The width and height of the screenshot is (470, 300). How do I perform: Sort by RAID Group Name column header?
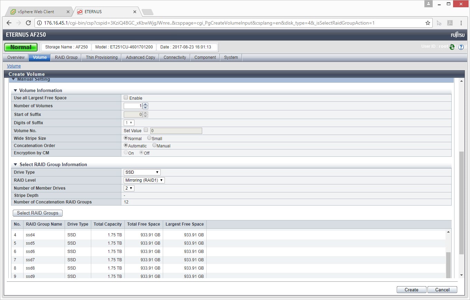tap(44, 224)
